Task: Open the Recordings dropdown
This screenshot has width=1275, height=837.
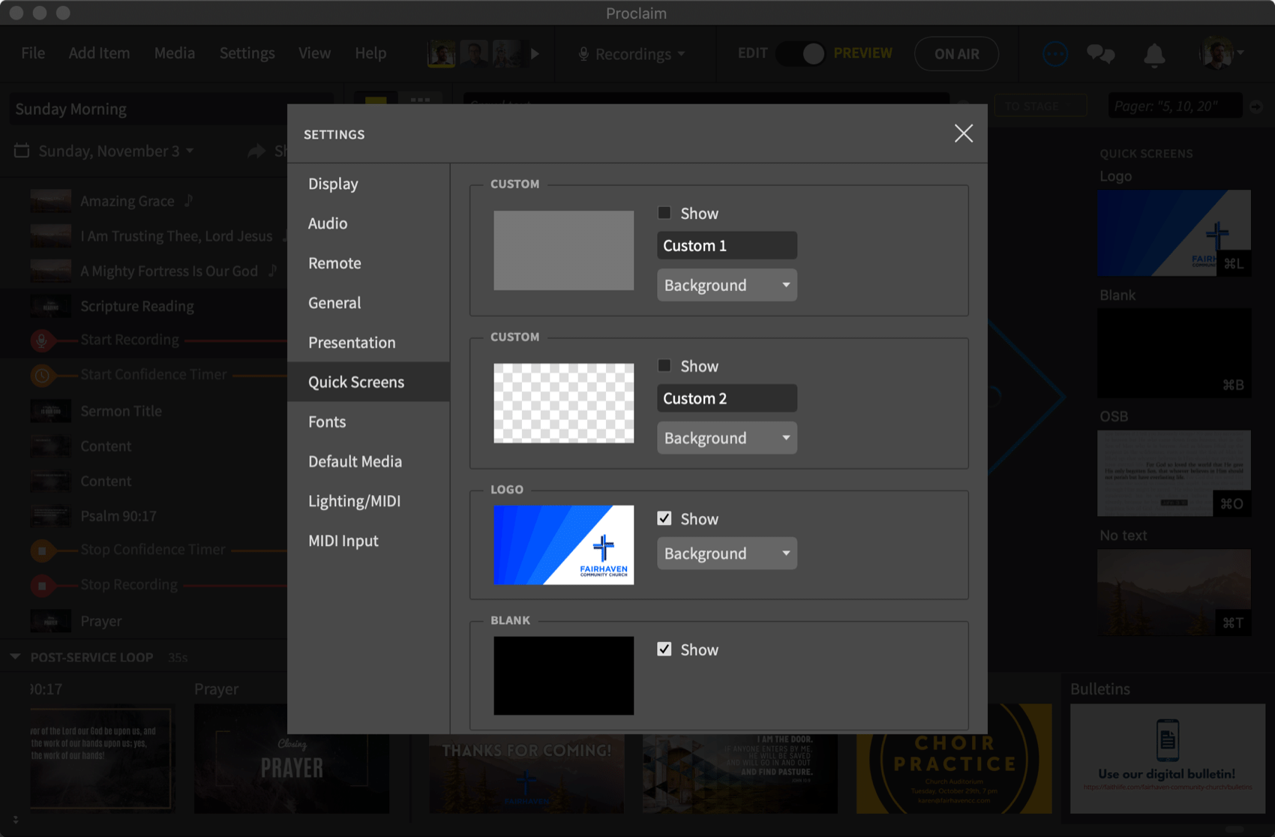Action: (x=631, y=54)
